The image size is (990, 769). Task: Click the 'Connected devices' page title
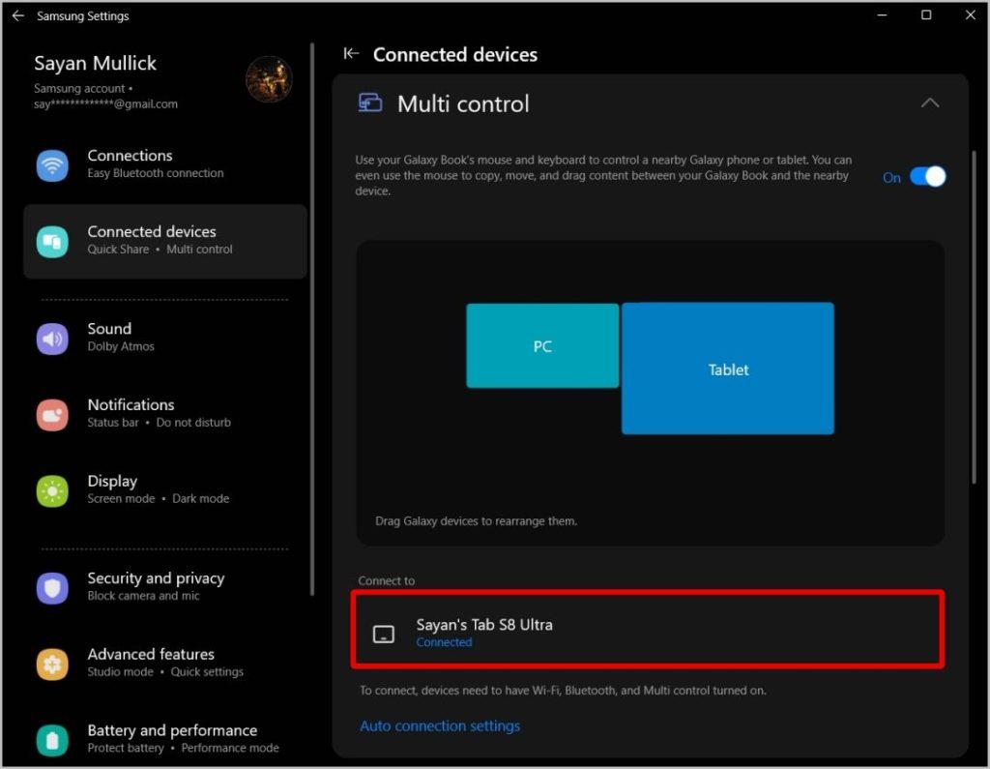click(455, 54)
